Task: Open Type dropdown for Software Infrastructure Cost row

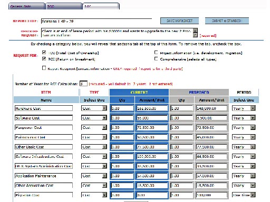Action: [x=94, y=156]
